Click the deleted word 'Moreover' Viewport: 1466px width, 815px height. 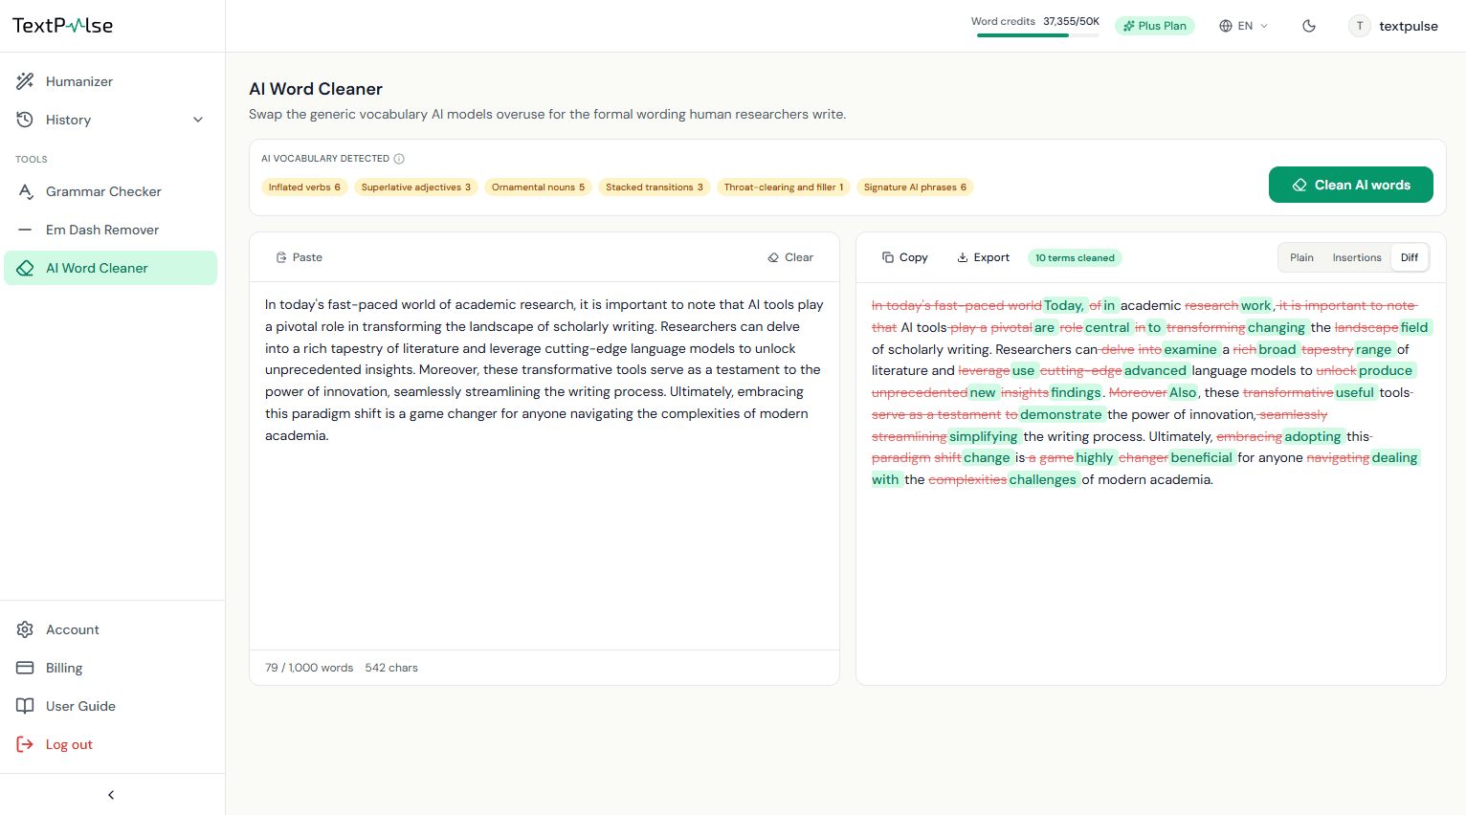1138,392
